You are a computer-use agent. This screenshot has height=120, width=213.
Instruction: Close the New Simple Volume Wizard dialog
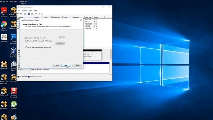[81, 20]
